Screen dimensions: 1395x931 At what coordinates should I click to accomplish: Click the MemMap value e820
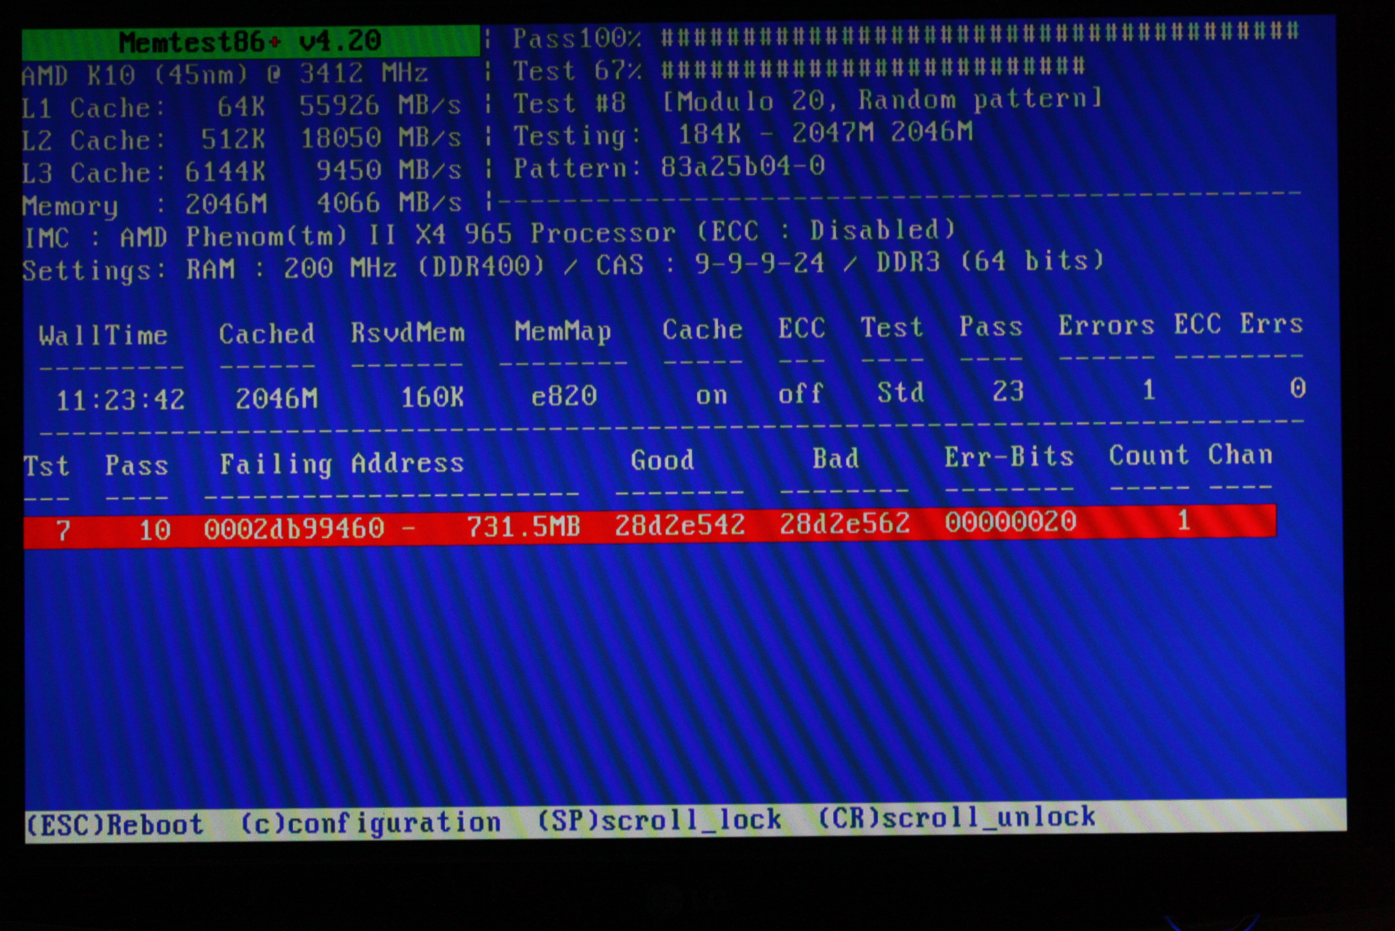pyautogui.click(x=564, y=396)
